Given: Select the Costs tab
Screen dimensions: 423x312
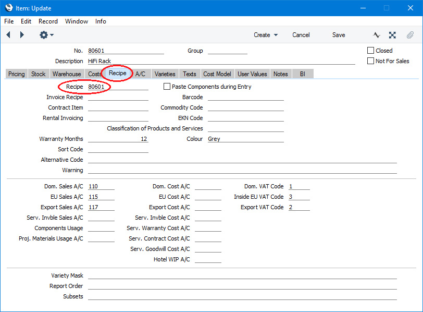Looking at the screenshot, I should [94, 74].
